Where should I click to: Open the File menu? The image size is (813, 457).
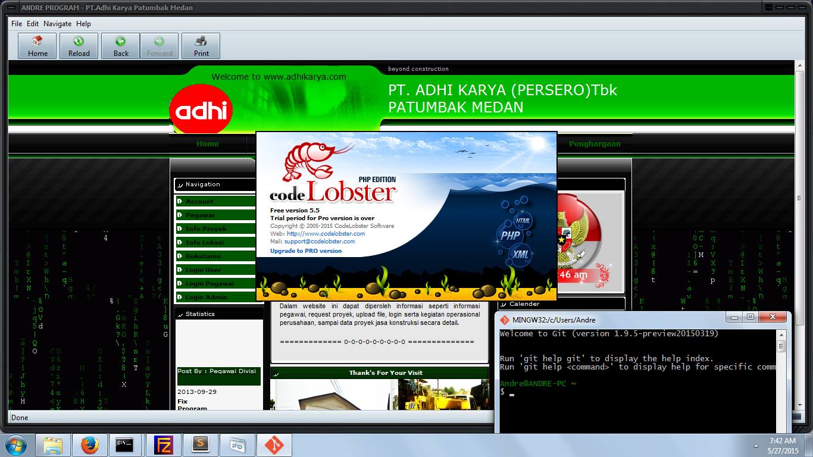(17, 24)
